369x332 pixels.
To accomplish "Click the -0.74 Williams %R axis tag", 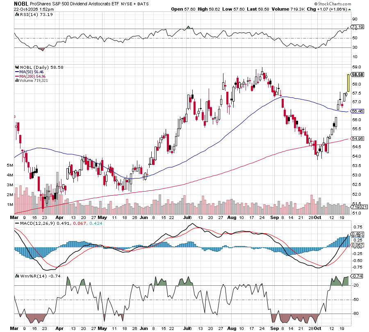I will point(358,276).
